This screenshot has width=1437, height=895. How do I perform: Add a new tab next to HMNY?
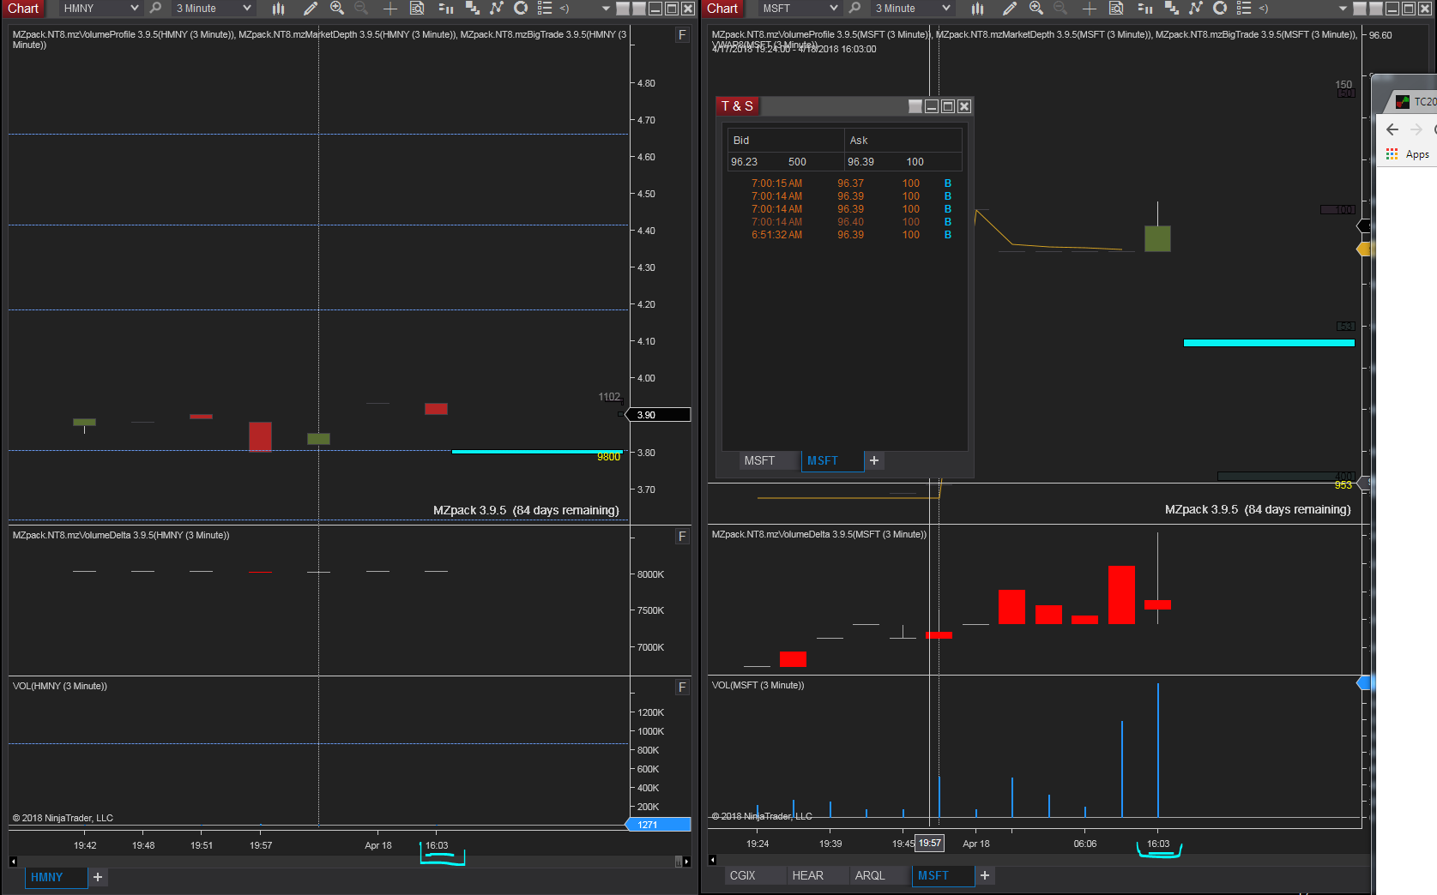tap(98, 877)
